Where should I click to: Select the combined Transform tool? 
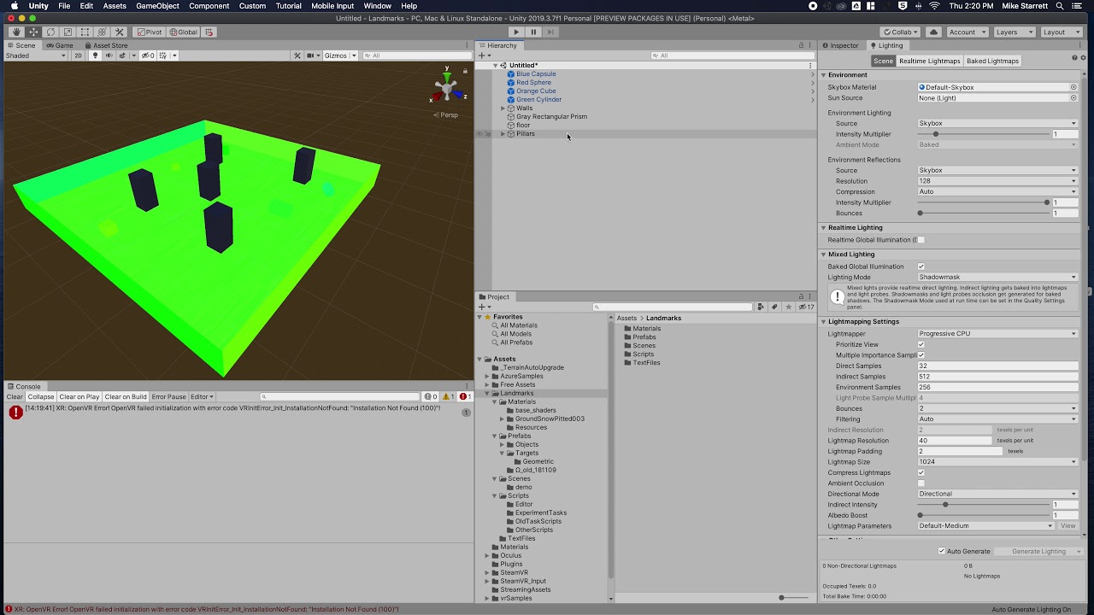102,32
